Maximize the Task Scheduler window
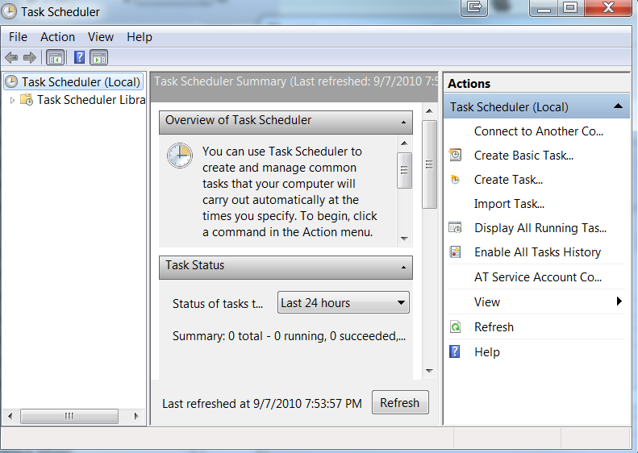This screenshot has width=638, height=453. pos(570,8)
